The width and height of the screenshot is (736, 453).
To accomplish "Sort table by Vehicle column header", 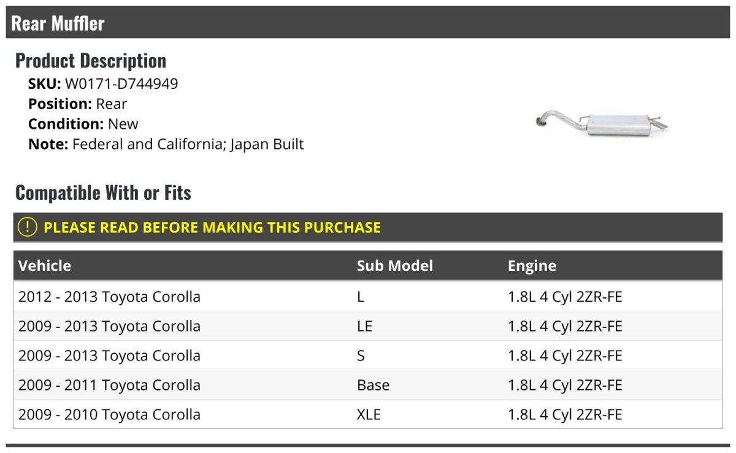I will (45, 266).
